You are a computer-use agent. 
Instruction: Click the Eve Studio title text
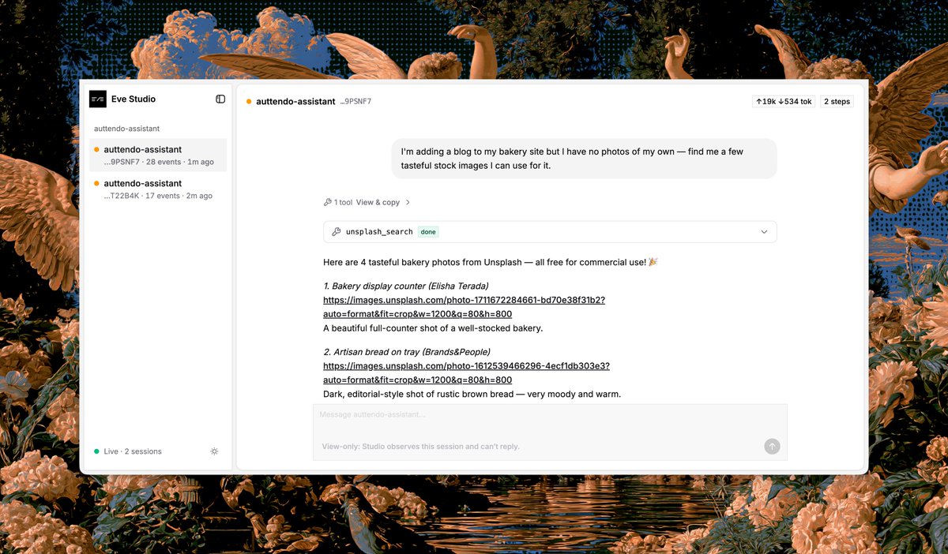tap(134, 99)
